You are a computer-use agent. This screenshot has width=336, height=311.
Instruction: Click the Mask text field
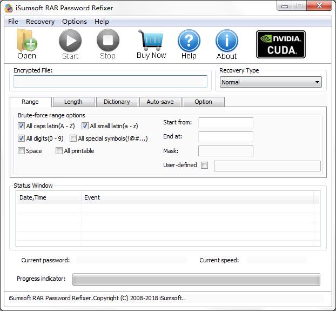click(x=225, y=151)
